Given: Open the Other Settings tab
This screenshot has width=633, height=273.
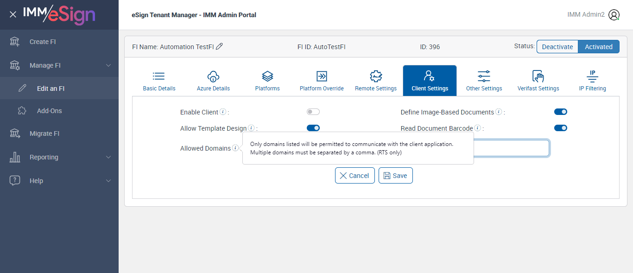Looking at the screenshot, I should (x=484, y=81).
